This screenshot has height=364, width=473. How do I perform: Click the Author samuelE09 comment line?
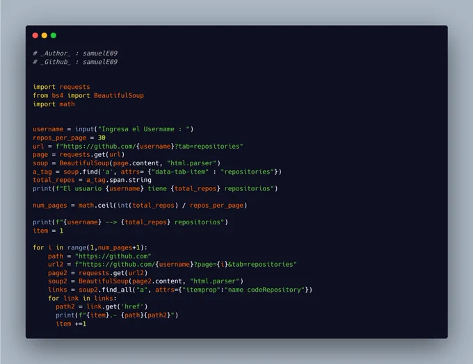[x=75, y=53]
